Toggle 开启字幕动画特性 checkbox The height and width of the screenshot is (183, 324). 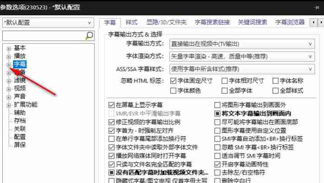pyautogui.click(x=217, y=164)
